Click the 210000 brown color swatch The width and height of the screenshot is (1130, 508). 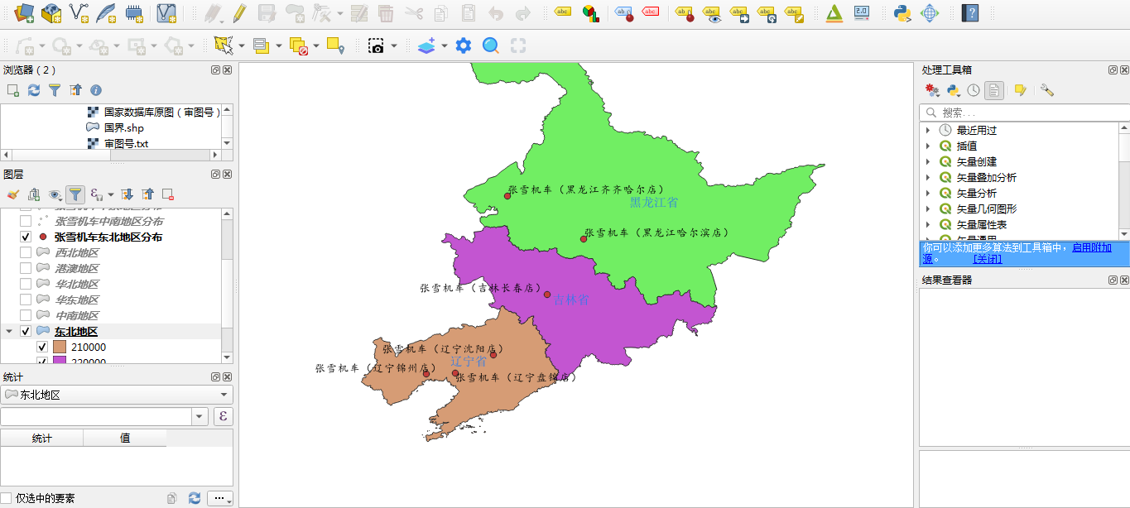60,347
